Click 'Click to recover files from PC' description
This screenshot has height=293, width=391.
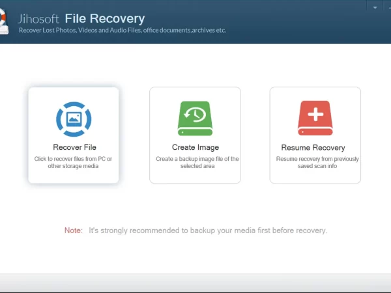click(x=73, y=162)
